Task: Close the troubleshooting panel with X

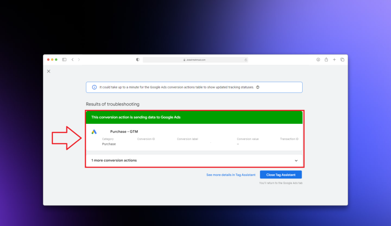Action: click(x=49, y=71)
